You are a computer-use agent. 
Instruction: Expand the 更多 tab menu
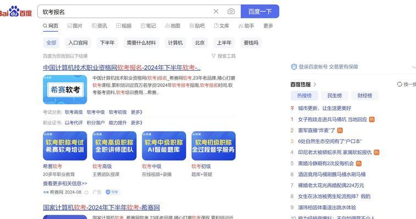(x=268, y=26)
